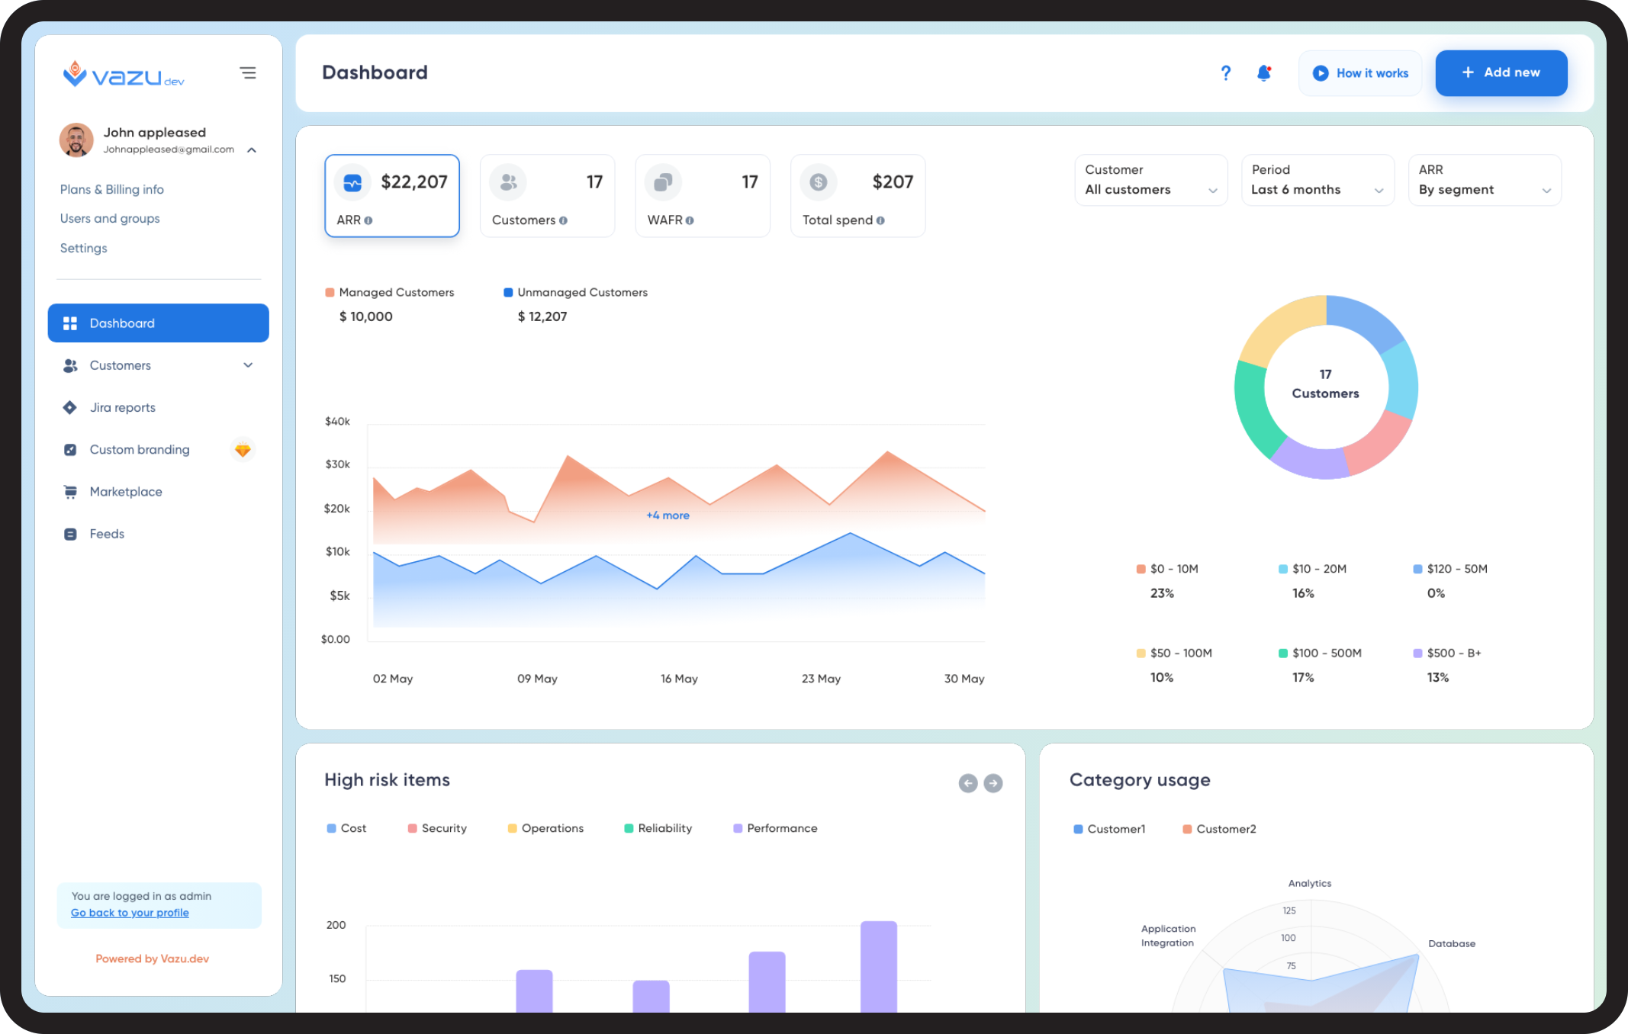The image size is (1628, 1034).
Task: Open the help question mark icon
Action: pos(1225,73)
